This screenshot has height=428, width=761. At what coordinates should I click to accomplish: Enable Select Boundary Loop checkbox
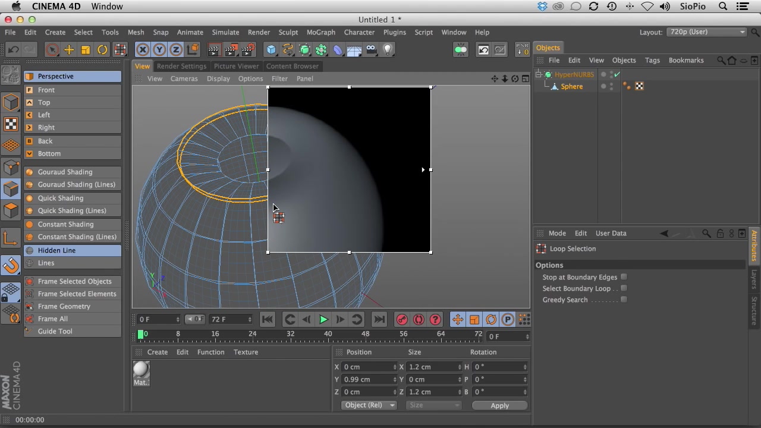click(624, 288)
